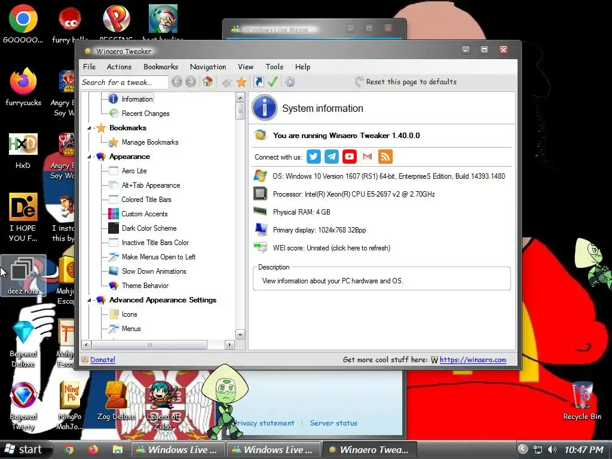Open the Zog Deluxe desktop icon
Image resolution: width=612 pixels, height=459 pixels.
pos(117,401)
